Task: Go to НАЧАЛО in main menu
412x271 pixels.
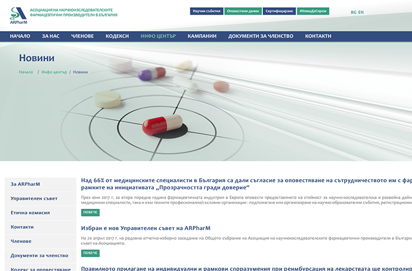Action: pos(20,36)
